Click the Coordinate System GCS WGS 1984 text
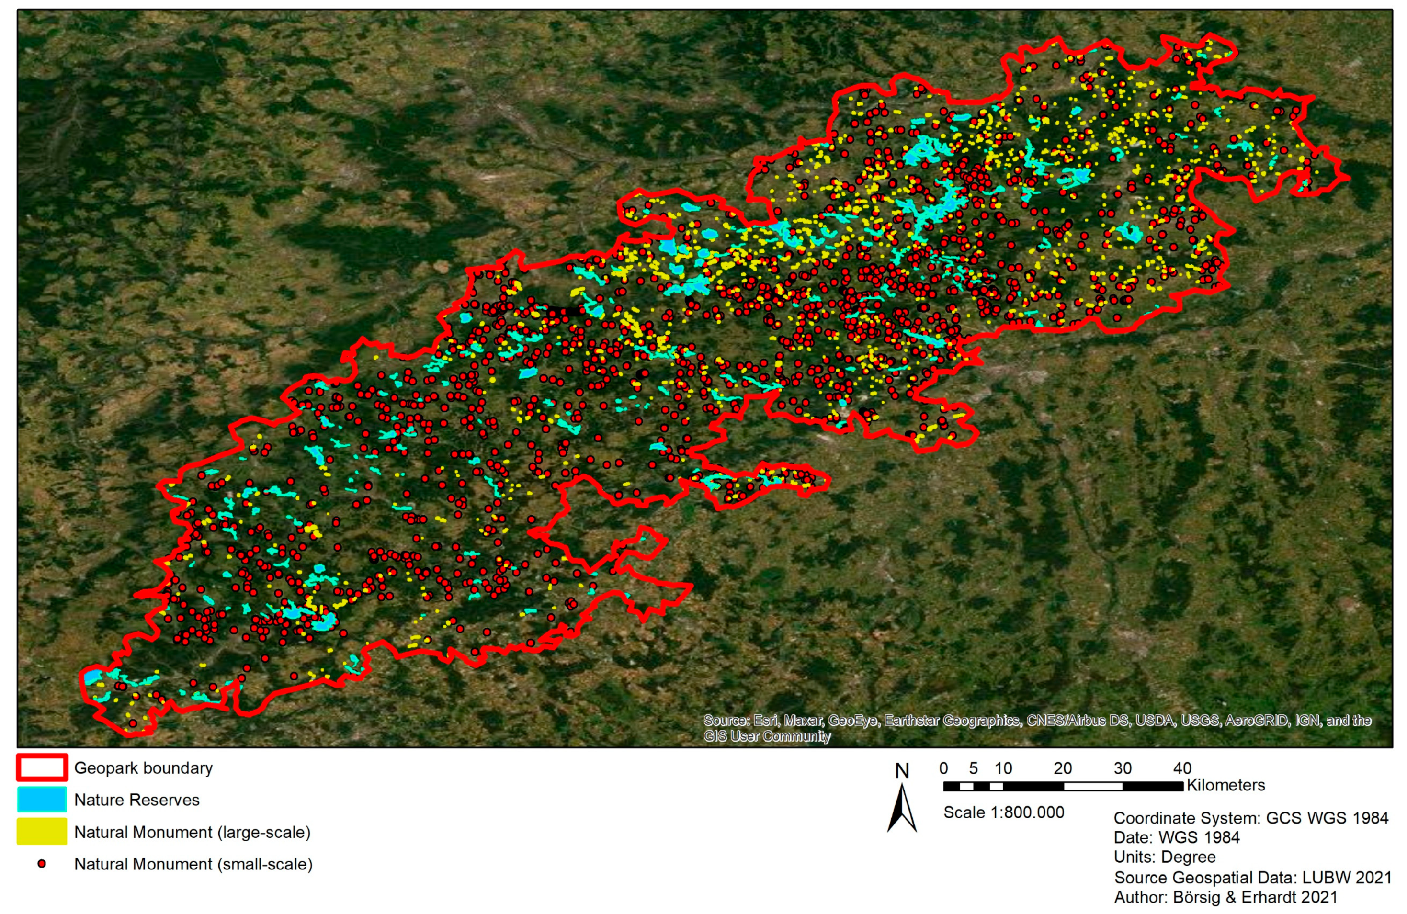Viewport: 1407px width, 914px height. tap(1251, 818)
